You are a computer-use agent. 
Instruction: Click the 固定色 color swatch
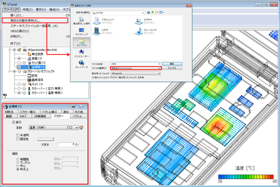(x=45, y=139)
